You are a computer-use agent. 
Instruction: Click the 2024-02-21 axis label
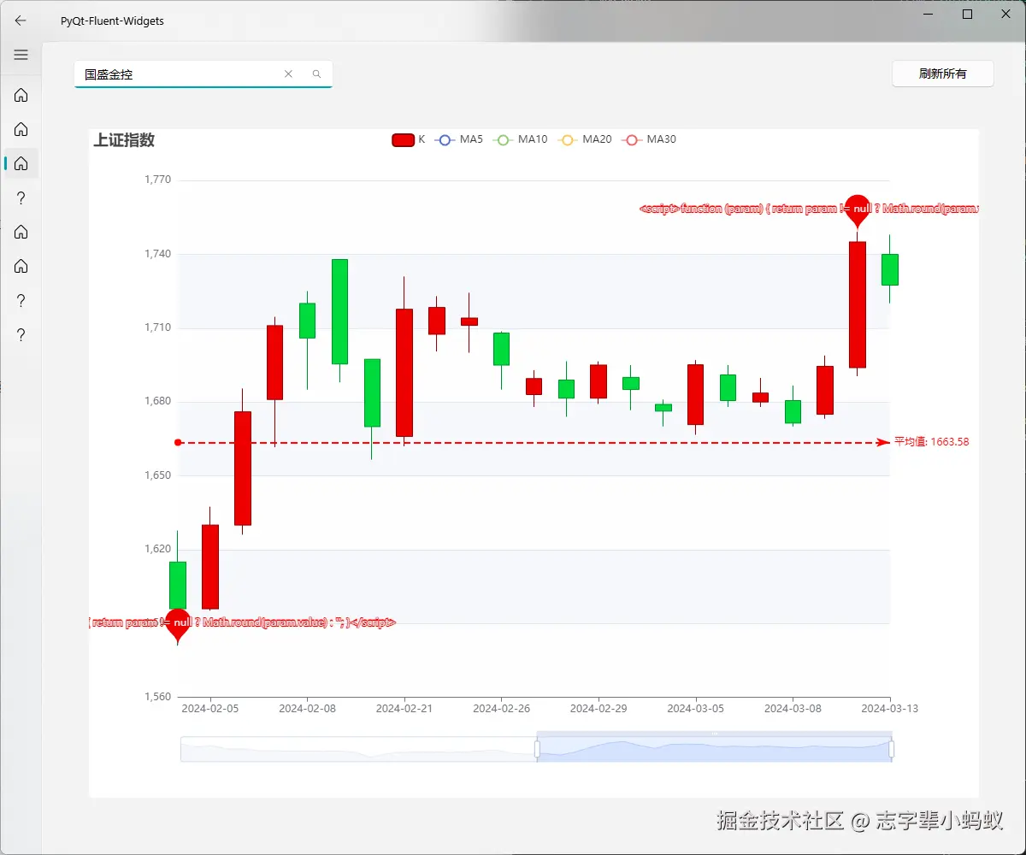[404, 709]
